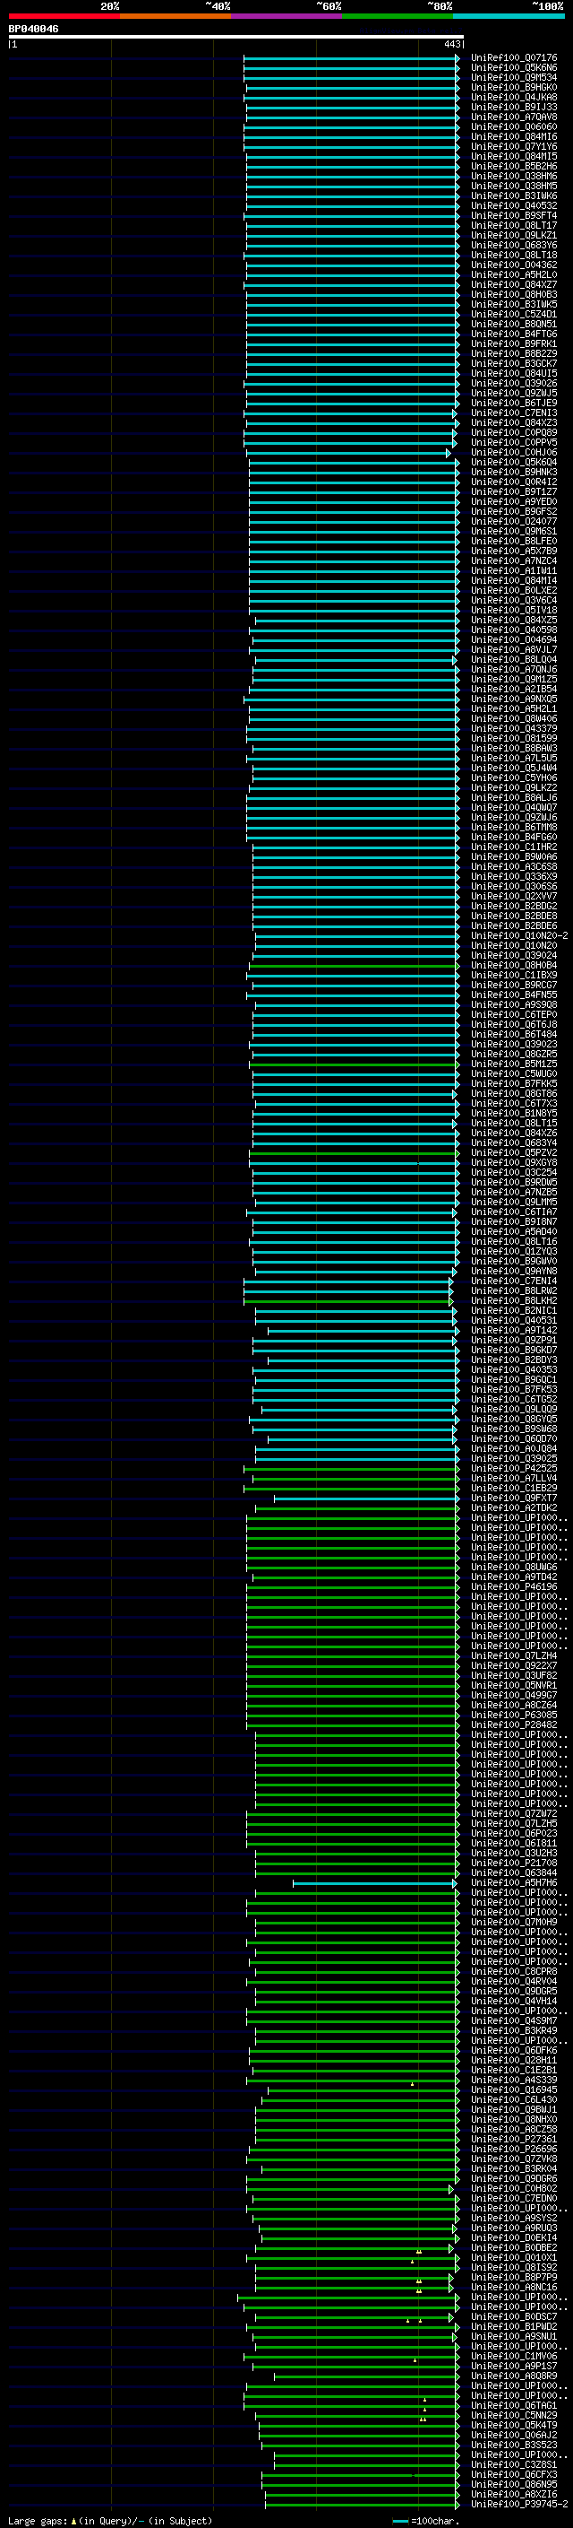Select the UniRef100_B5B2H6 label
Viewport: 573px width, 2528px height.
coord(514,166)
